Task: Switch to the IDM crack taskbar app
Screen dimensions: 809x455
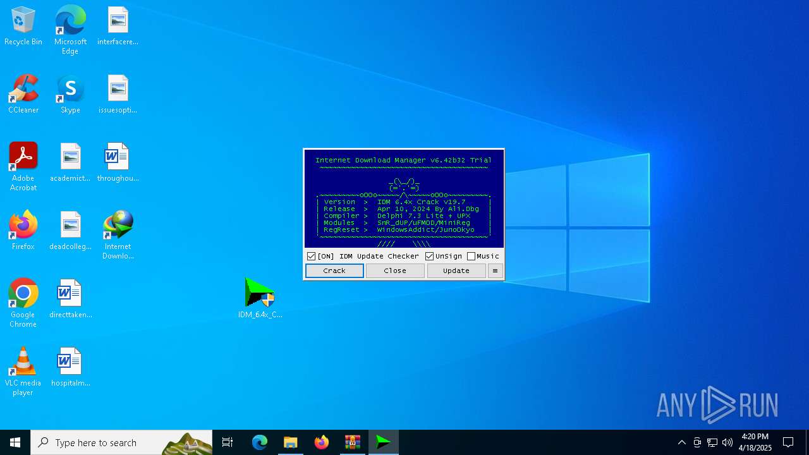Action: coord(384,442)
